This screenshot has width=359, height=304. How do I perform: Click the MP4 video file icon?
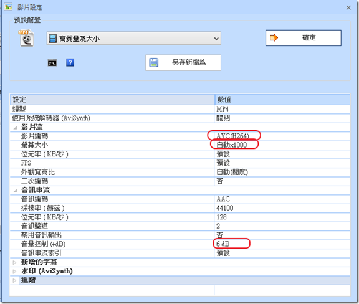point(26,38)
